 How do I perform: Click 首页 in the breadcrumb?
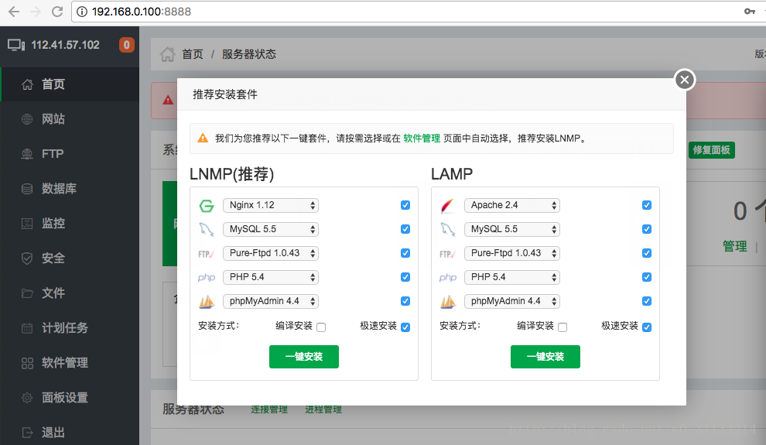193,54
